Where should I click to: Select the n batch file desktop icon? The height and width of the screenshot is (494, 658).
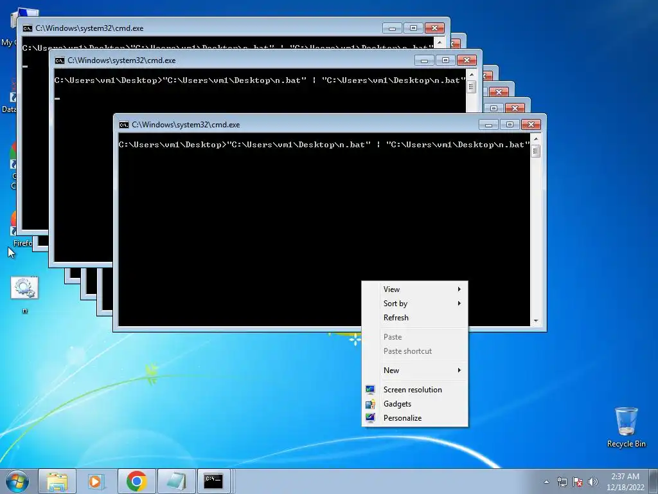tap(24, 294)
